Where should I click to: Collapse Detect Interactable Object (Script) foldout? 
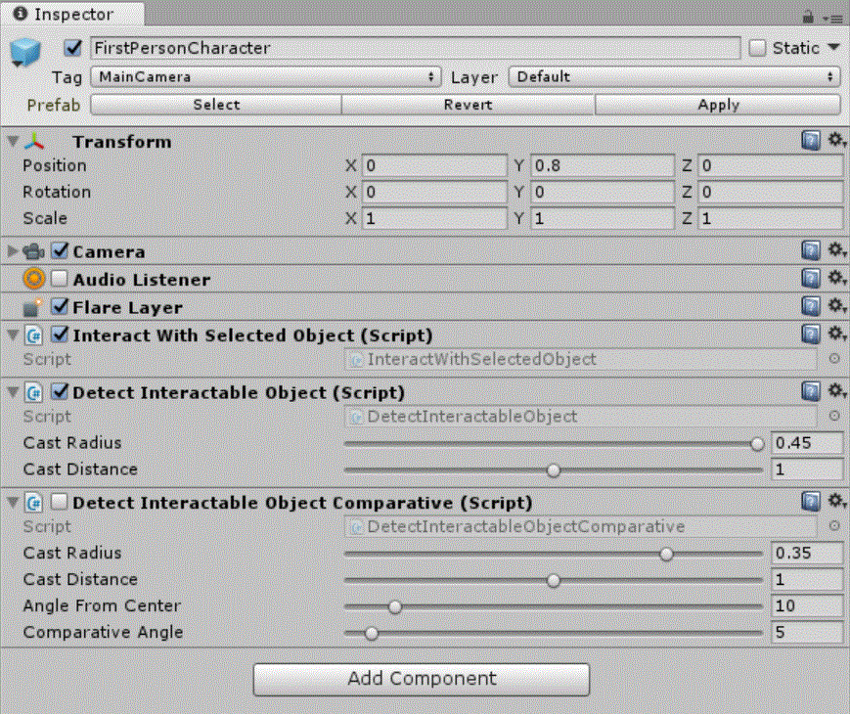(13, 392)
